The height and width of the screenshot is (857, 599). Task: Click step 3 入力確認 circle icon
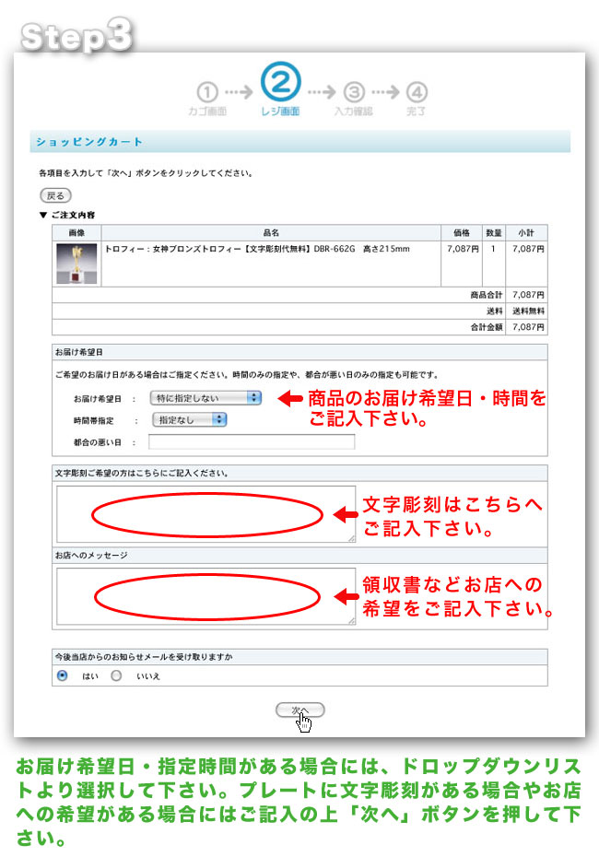point(354,92)
